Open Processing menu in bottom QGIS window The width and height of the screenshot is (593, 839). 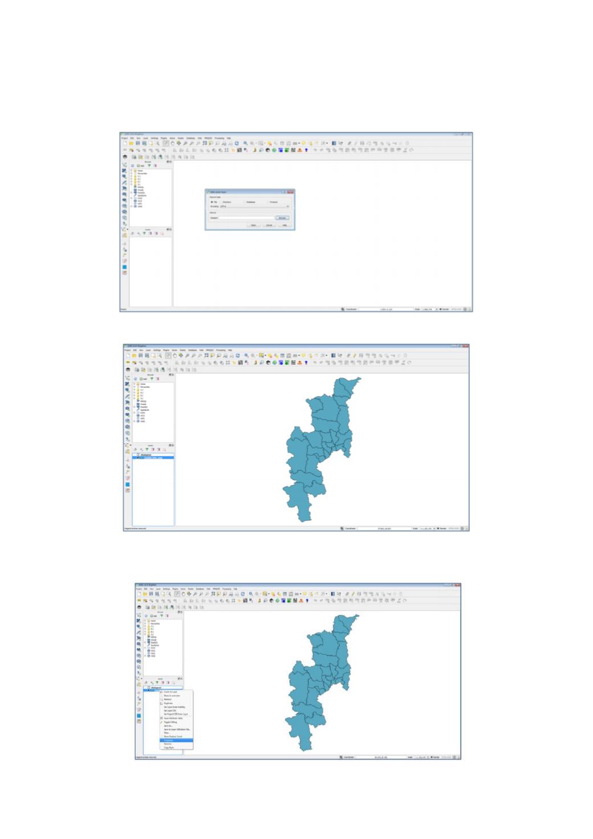pyautogui.click(x=227, y=589)
